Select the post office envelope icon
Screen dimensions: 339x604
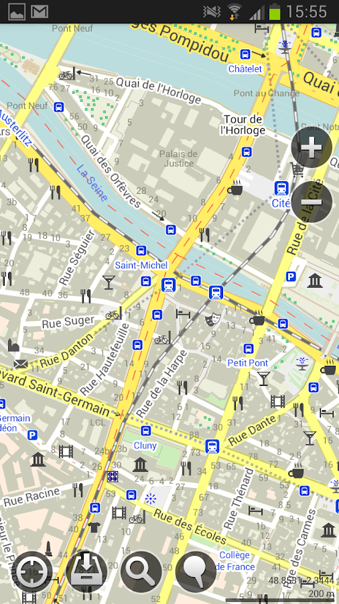pyautogui.click(x=20, y=364)
